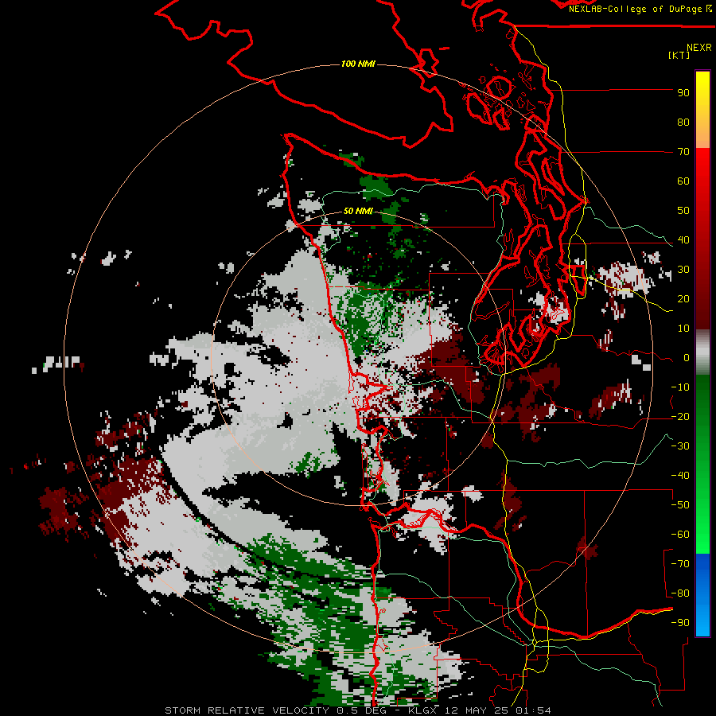Click the 70 value on velocity scale
This screenshot has height=716, width=716.
683,152
